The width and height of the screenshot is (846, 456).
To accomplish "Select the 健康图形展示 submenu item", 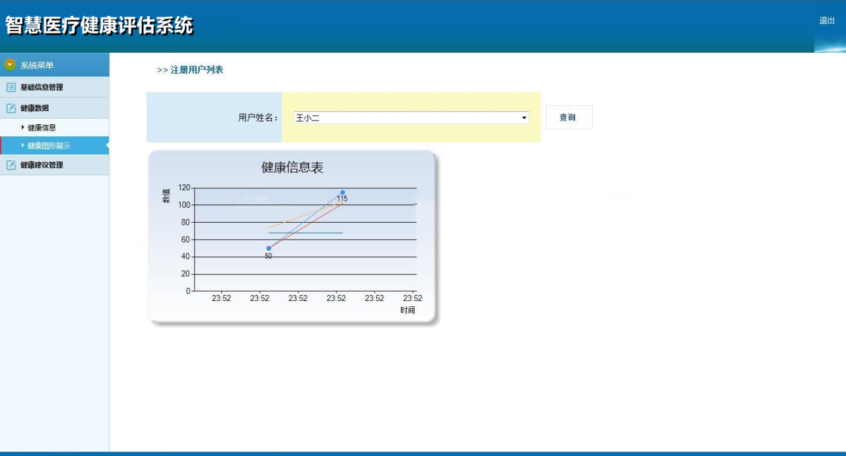I will pyautogui.click(x=49, y=146).
